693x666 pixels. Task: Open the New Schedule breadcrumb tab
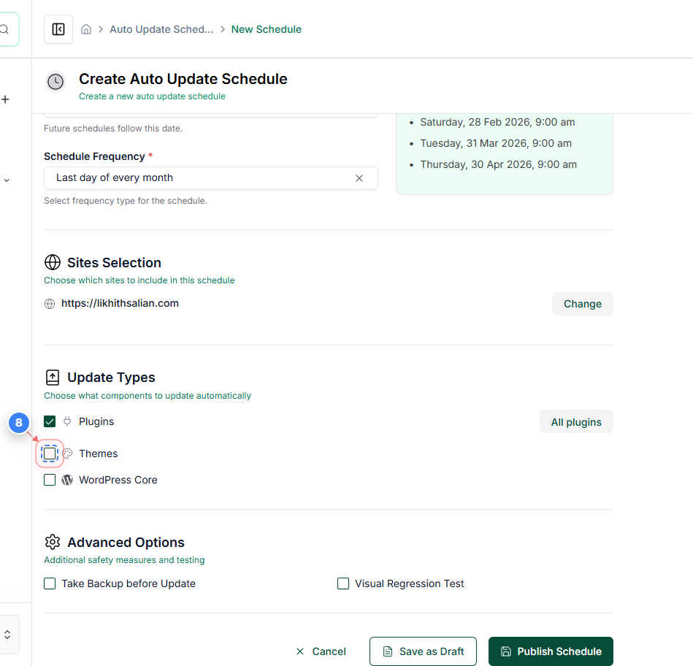266,29
